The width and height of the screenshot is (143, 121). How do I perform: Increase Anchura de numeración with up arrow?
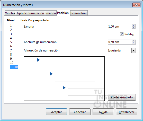coord(133,41)
